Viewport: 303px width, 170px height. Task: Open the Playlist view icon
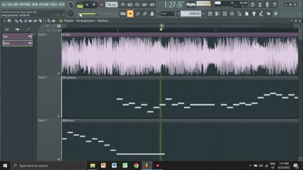(210, 14)
